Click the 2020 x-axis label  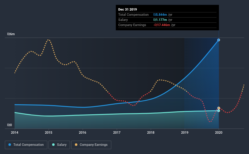coord(218,132)
